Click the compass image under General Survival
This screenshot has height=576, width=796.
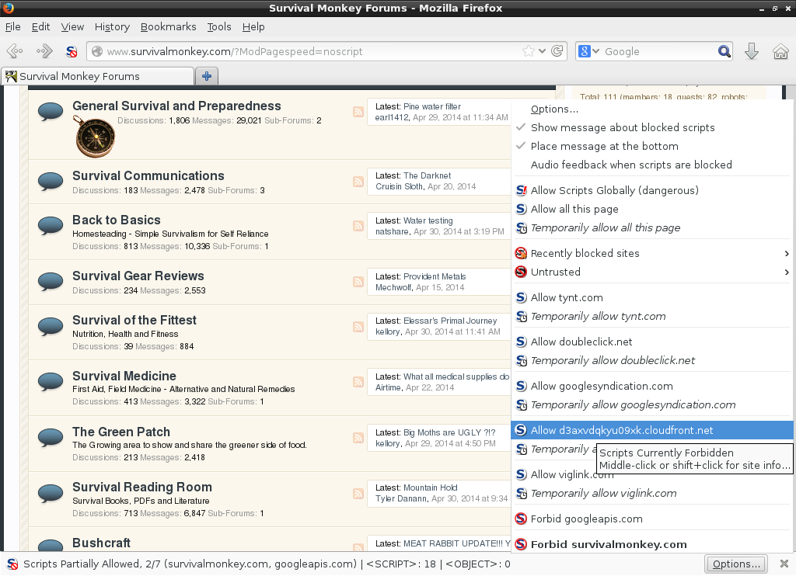(x=95, y=137)
